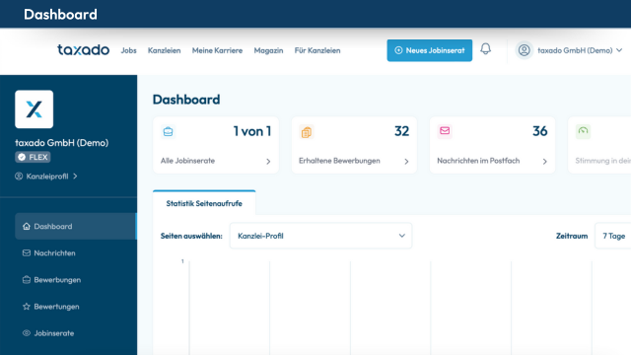This screenshot has height=355, width=631.
Task: Click the sidebar 'taxado GmbH (Demo)' name
Action: click(x=61, y=142)
